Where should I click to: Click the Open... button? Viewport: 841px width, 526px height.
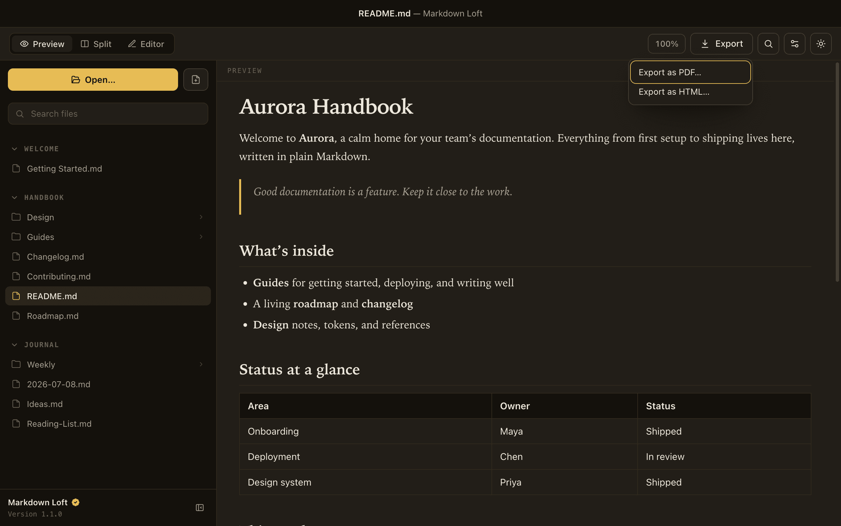click(93, 80)
